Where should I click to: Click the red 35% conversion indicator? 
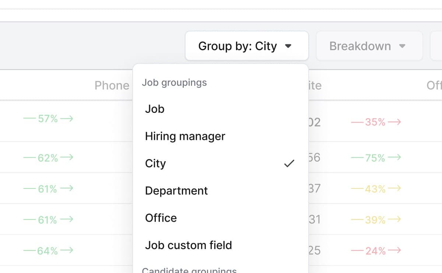pyautogui.click(x=376, y=122)
